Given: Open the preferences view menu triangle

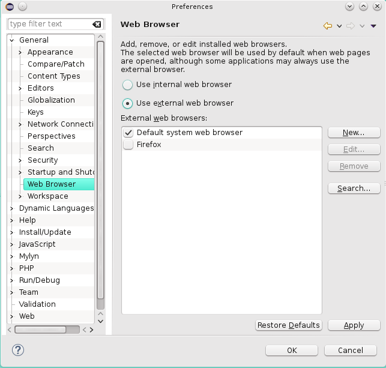Looking at the screenshot, I should click(x=373, y=26).
